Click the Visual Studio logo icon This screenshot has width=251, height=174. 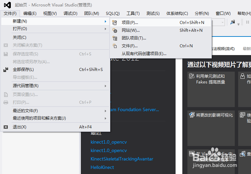click(7, 5)
